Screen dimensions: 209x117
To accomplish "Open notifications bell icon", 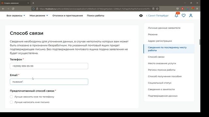I will pyautogui.click(x=176, y=16).
